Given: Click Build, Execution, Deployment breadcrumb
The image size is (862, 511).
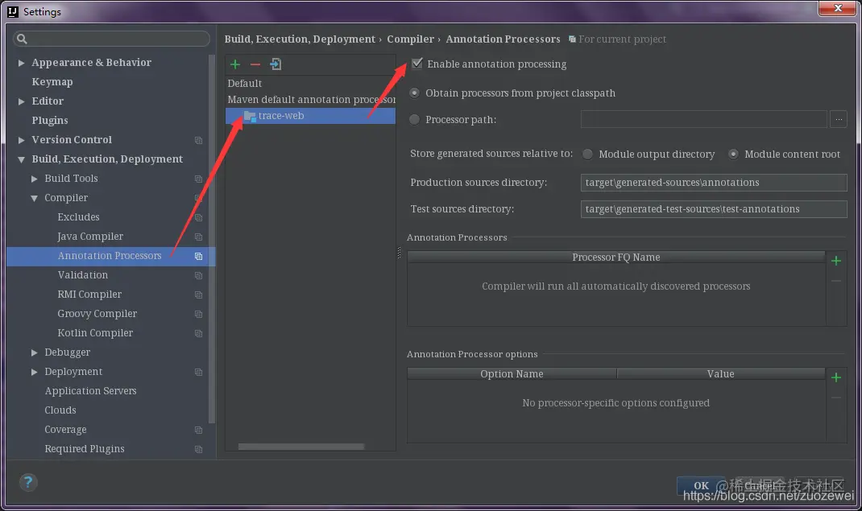Looking at the screenshot, I should [300, 39].
